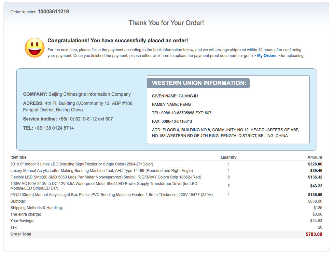
Task: Click Luxury Manual Acrylic Letter Bending Machine item
Action: [x=102, y=171]
